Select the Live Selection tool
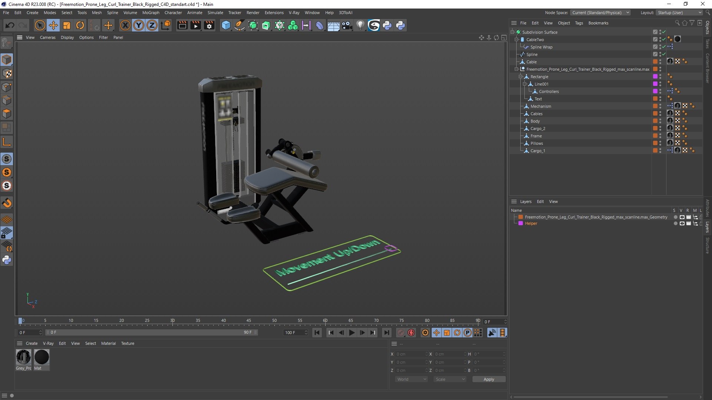 (40, 25)
